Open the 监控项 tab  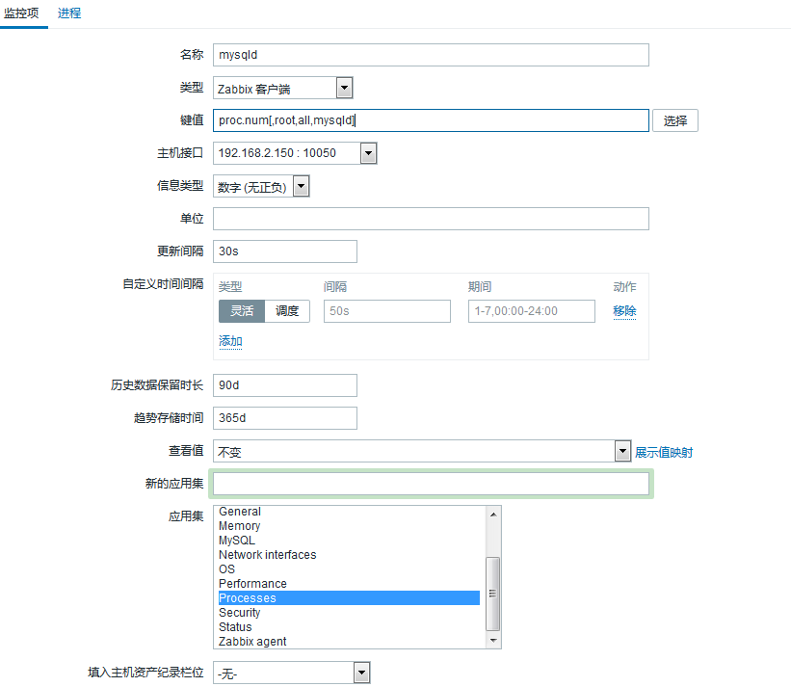click(24, 13)
